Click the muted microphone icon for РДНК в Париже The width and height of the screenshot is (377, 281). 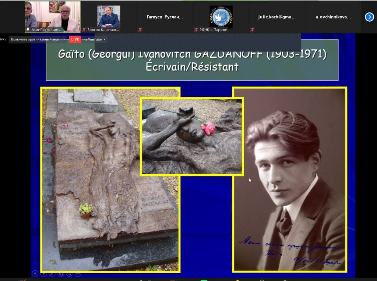click(196, 29)
